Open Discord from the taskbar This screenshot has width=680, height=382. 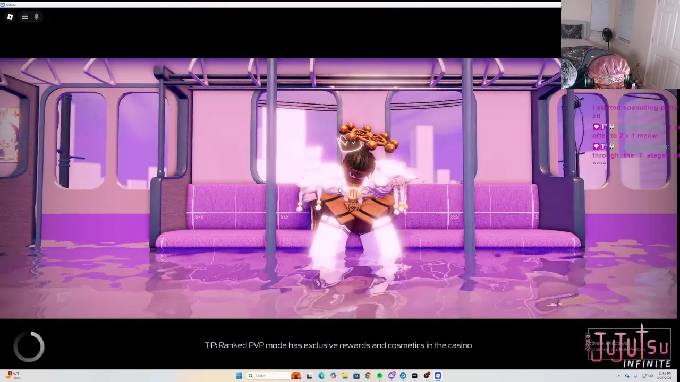click(x=392, y=376)
